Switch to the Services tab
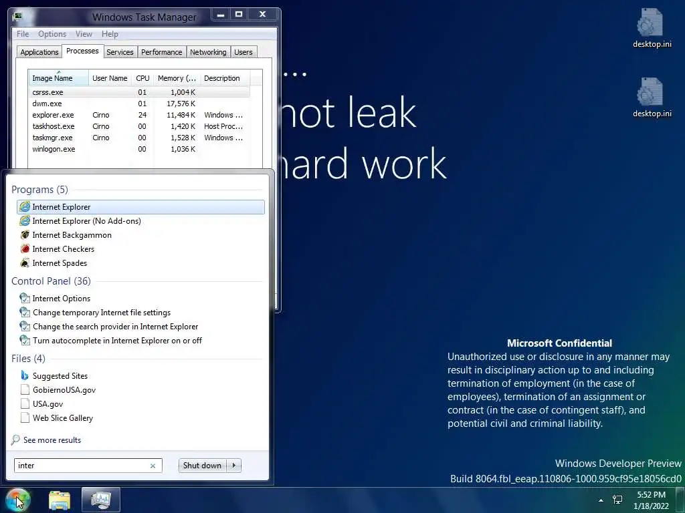This screenshot has height=513, width=685. click(120, 52)
